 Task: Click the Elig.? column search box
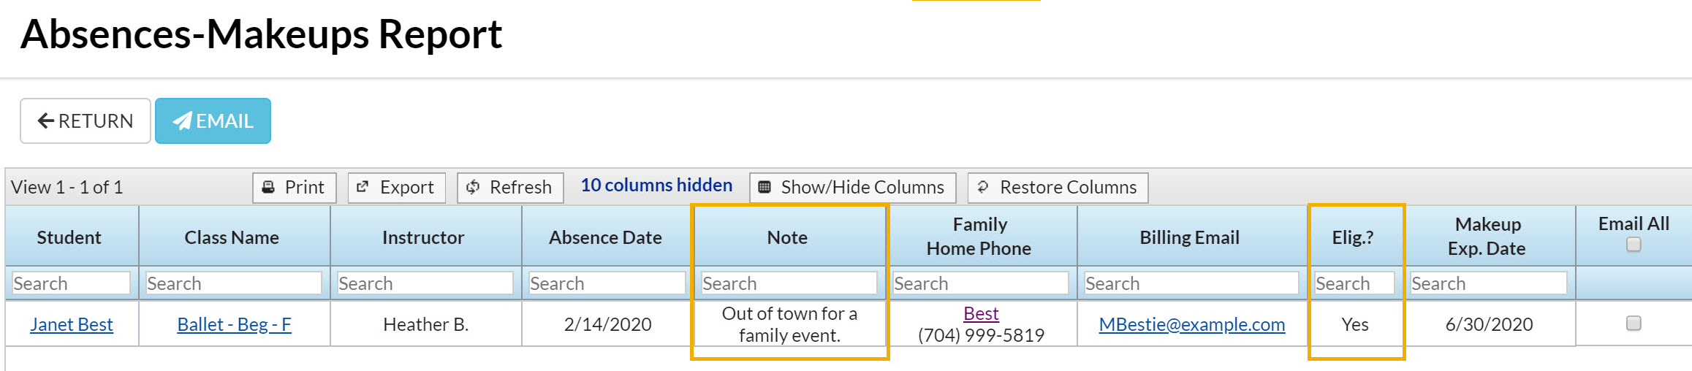1354,283
